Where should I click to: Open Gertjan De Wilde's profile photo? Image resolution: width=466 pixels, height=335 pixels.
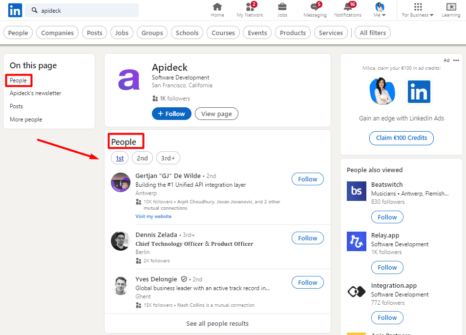point(120,182)
